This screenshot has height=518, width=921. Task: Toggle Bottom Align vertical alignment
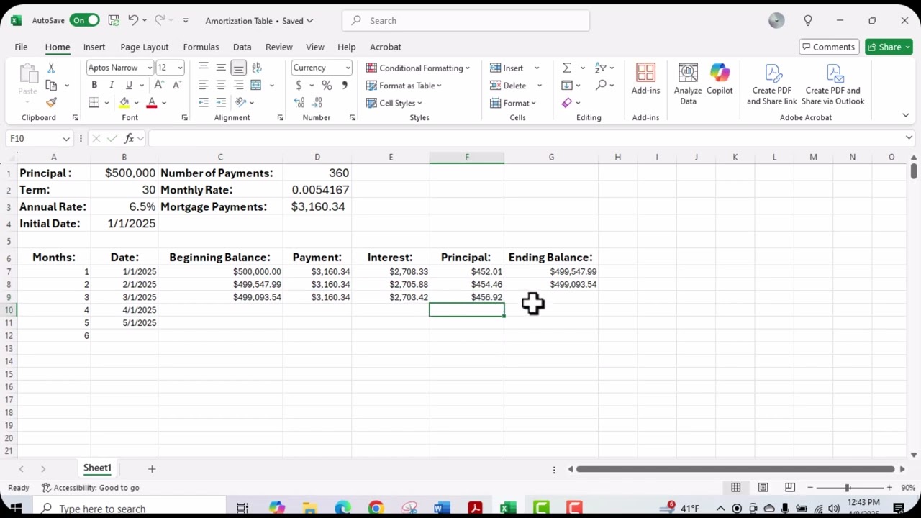pos(238,68)
